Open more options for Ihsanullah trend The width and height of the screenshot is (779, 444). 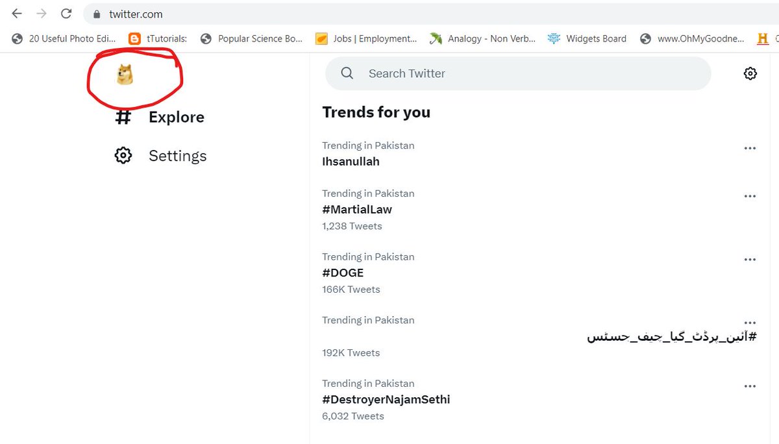pos(750,148)
